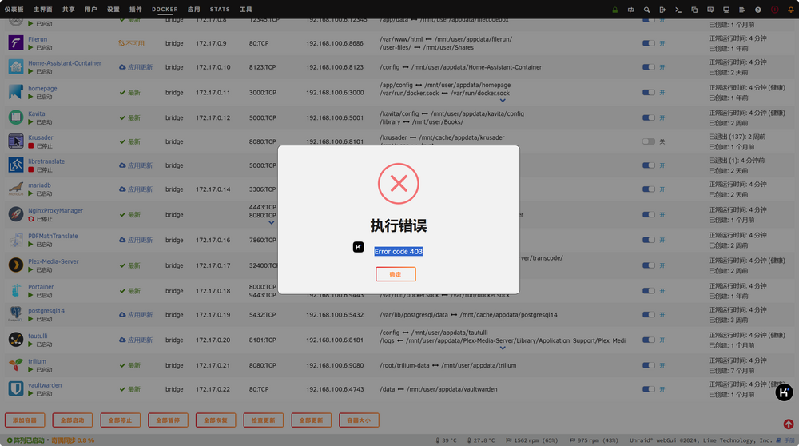Click the search magnifier icon in header
Image resolution: width=799 pixels, height=446 pixels.
click(646, 10)
